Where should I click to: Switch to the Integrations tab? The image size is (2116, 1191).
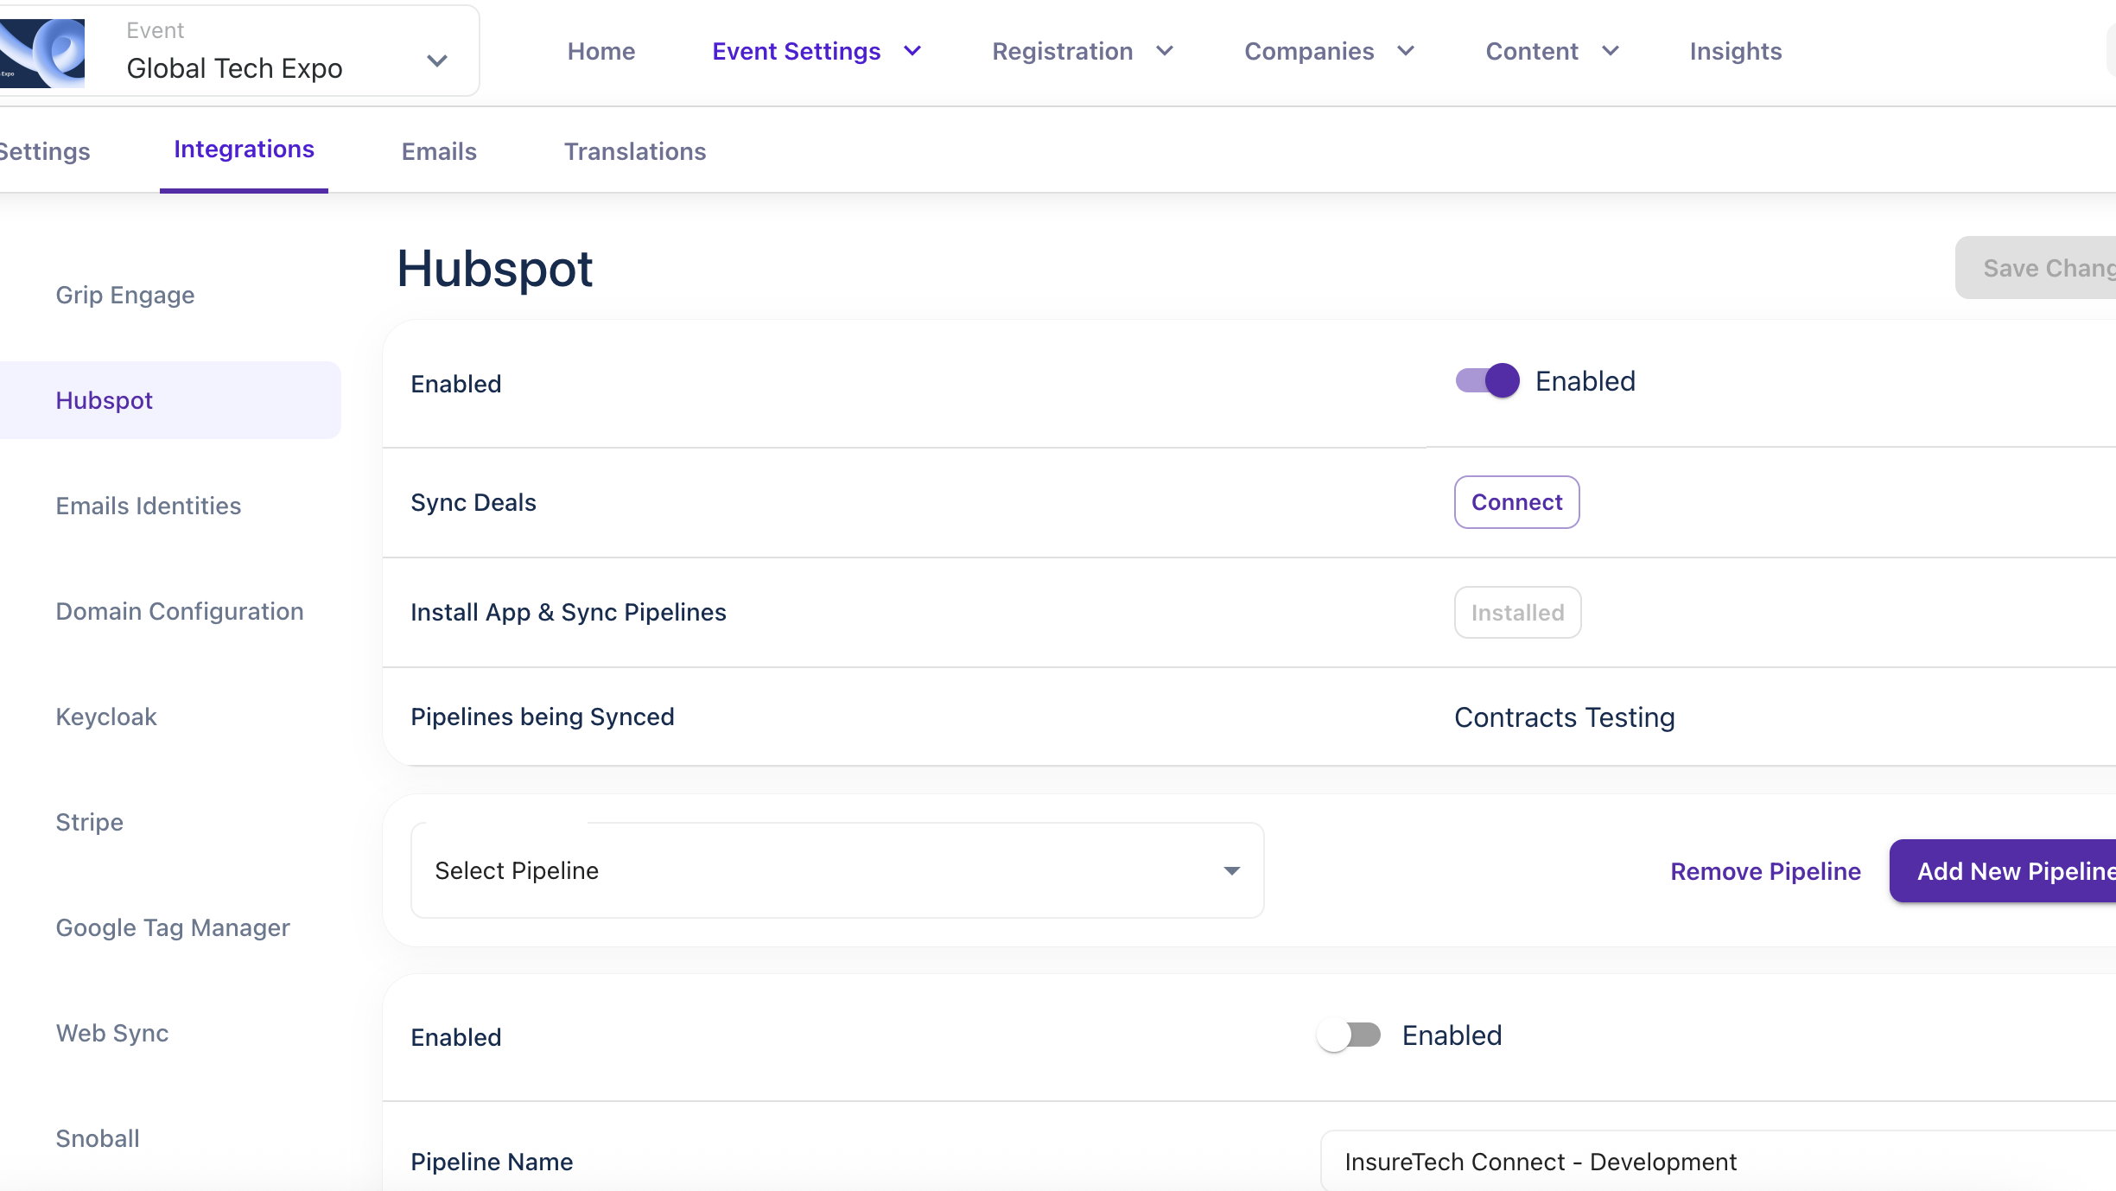click(x=244, y=150)
